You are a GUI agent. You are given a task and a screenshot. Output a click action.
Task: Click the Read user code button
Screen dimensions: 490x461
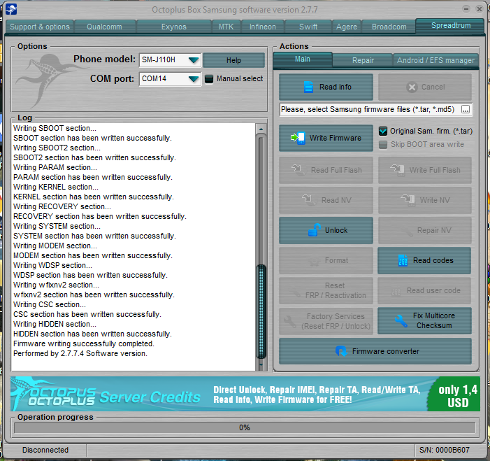(424, 290)
